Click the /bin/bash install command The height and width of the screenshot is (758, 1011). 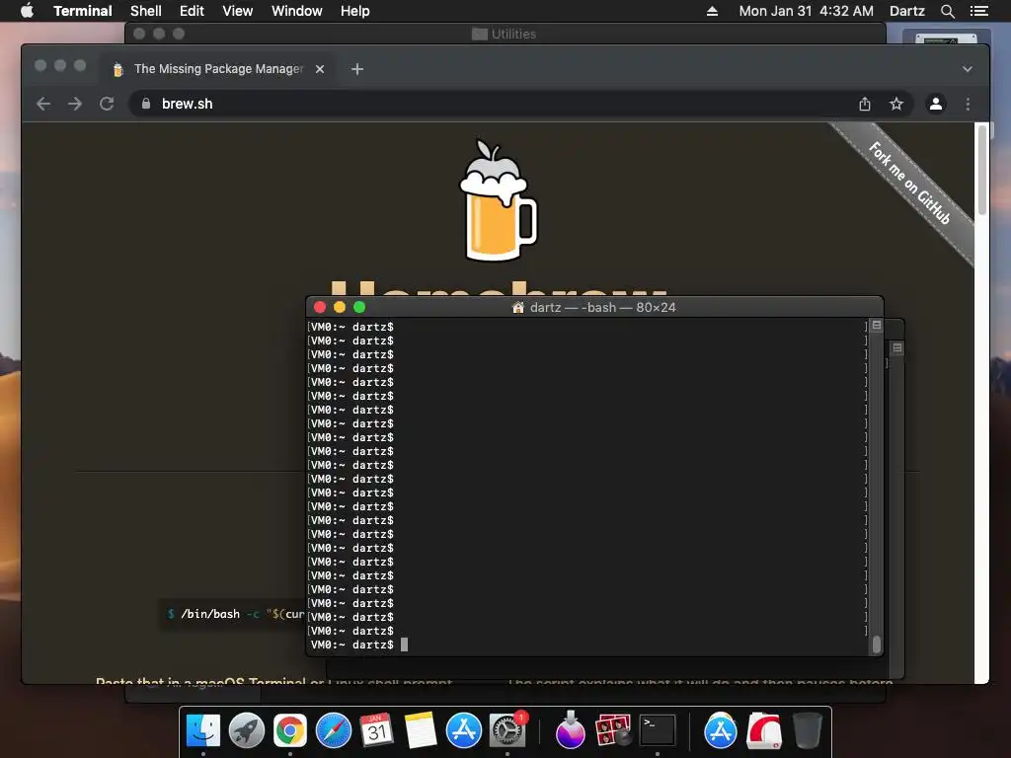click(x=233, y=614)
